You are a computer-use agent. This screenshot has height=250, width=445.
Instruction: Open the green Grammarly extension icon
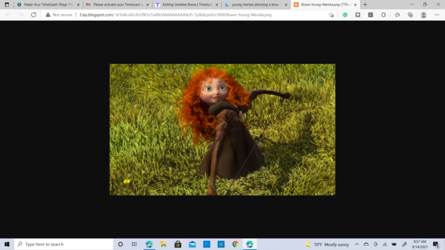[x=345, y=15]
